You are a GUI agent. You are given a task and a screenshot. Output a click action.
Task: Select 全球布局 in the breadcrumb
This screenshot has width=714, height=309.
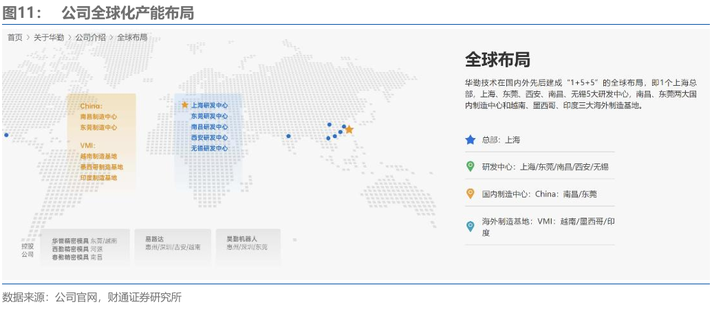(x=132, y=38)
